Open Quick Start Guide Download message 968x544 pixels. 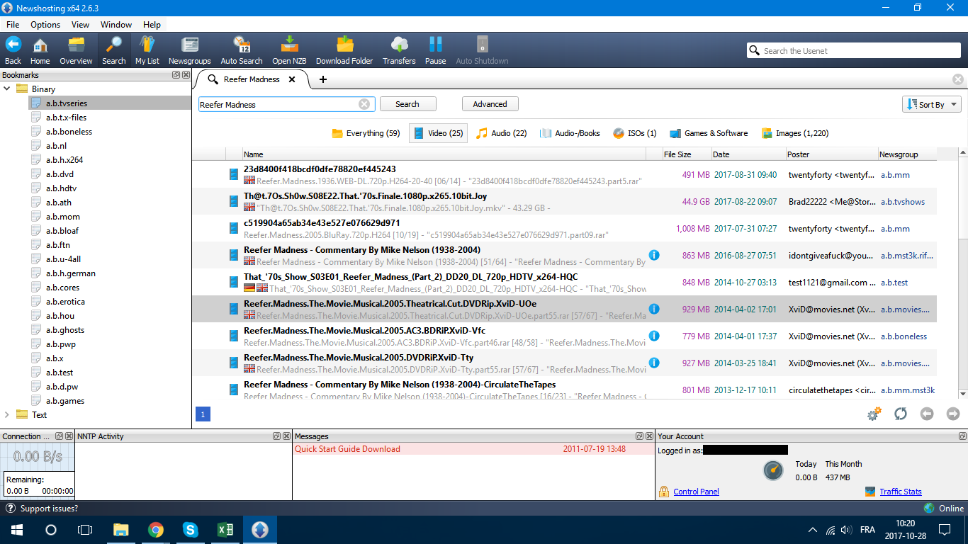tap(473, 449)
